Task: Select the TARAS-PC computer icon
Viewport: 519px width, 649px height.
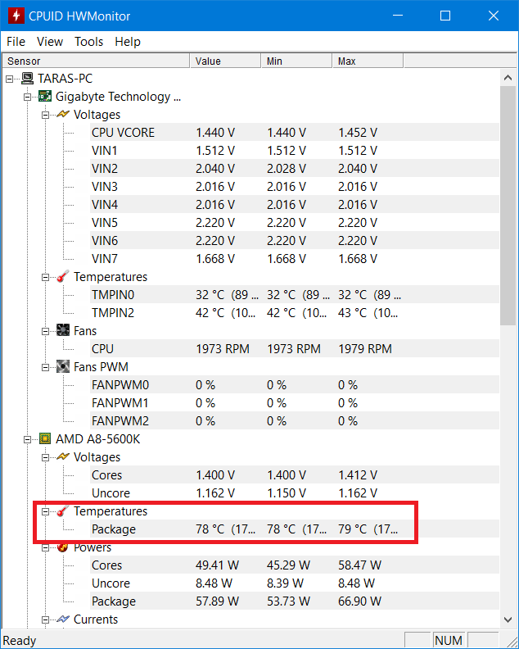Action: click(27, 78)
